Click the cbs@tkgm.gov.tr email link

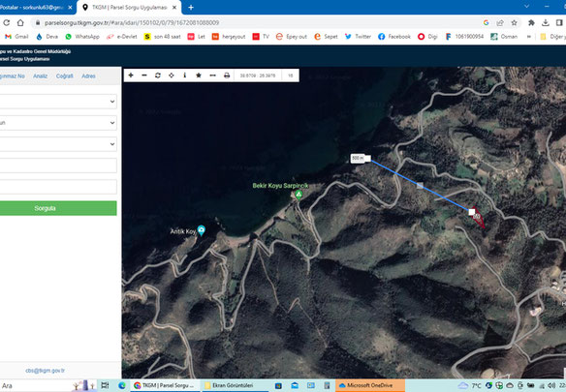click(45, 371)
